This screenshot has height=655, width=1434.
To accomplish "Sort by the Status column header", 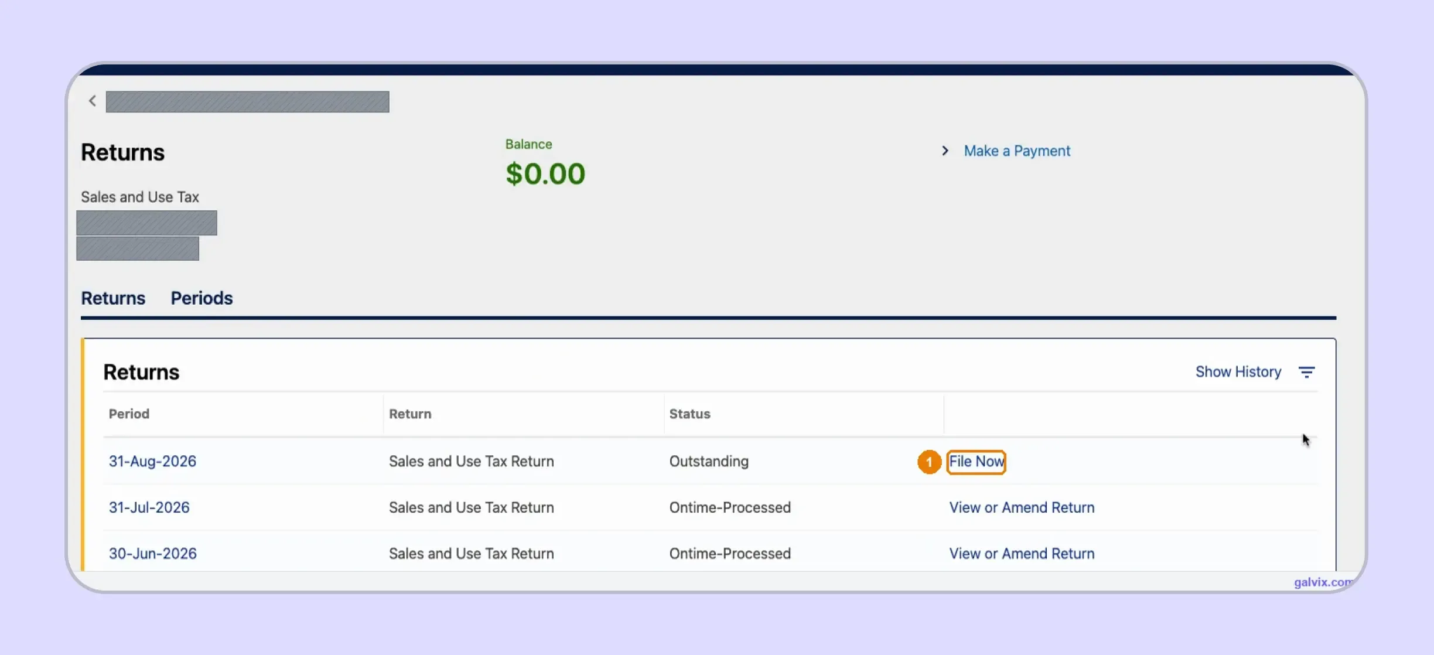I will click(689, 414).
